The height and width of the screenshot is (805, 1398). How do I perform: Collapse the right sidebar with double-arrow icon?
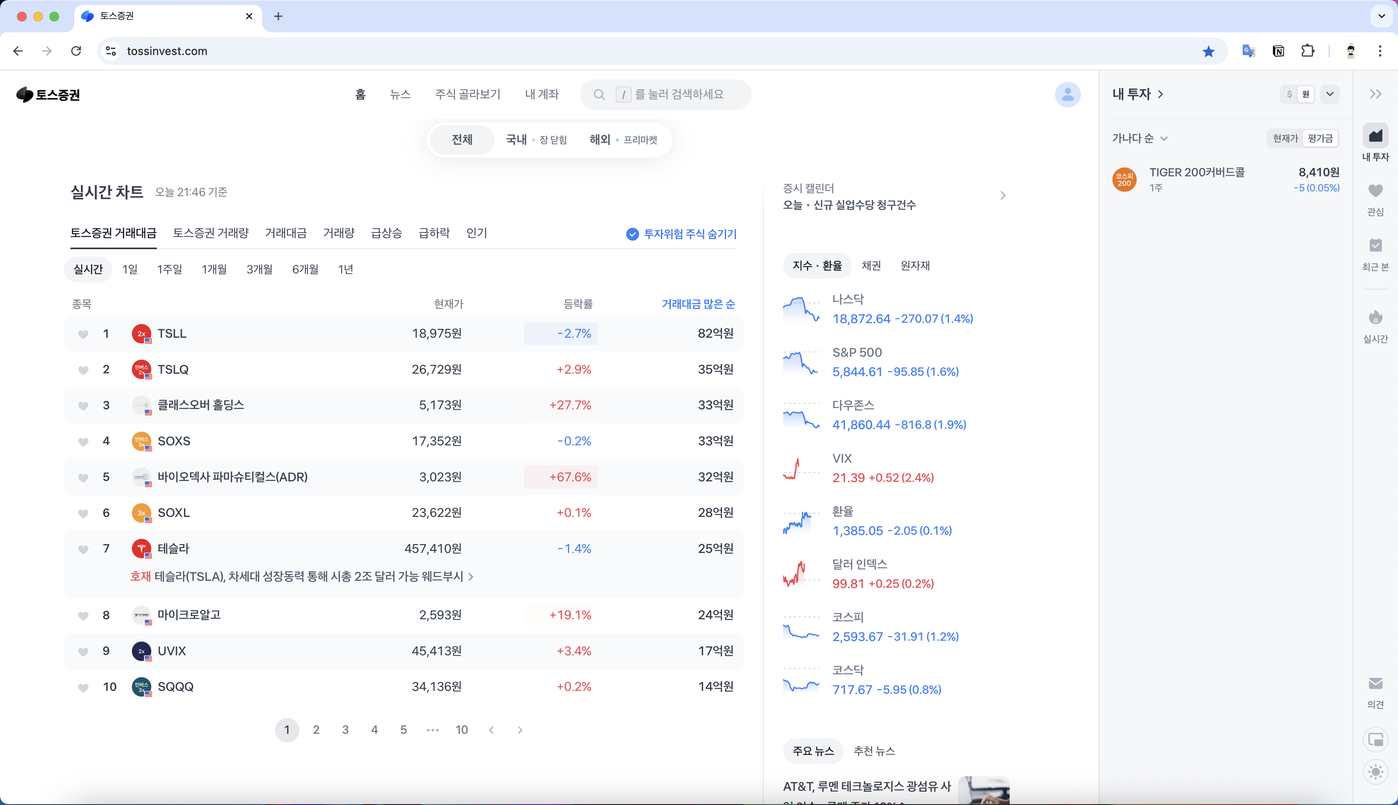1375,94
